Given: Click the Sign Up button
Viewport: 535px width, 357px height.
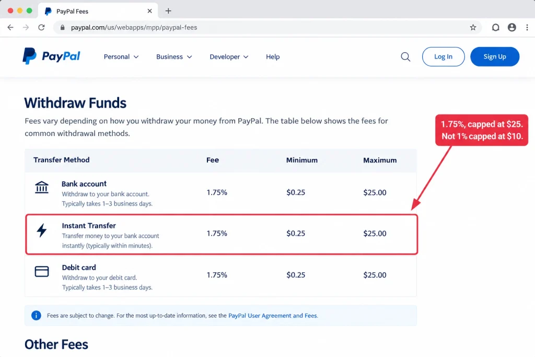Looking at the screenshot, I should tap(495, 56).
